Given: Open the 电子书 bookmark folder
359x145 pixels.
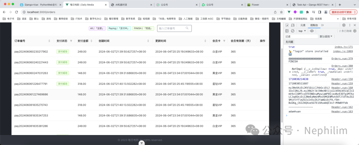Looking at the screenshot, I should click(x=9, y=19).
